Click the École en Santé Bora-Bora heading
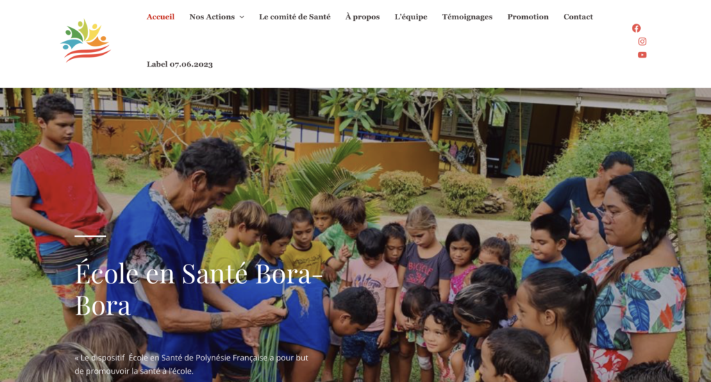This screenshot has width=711, height=382. [199, 288]
